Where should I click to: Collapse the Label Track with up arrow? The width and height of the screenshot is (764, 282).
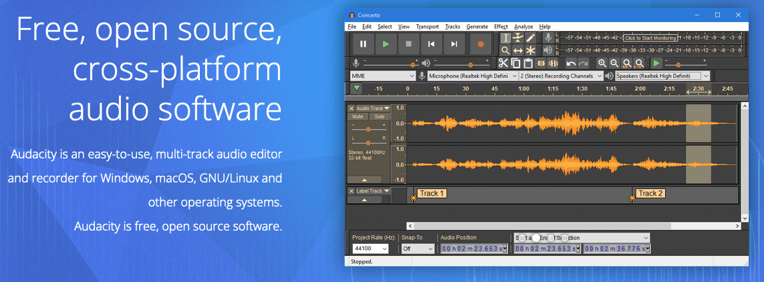[364, 200]
